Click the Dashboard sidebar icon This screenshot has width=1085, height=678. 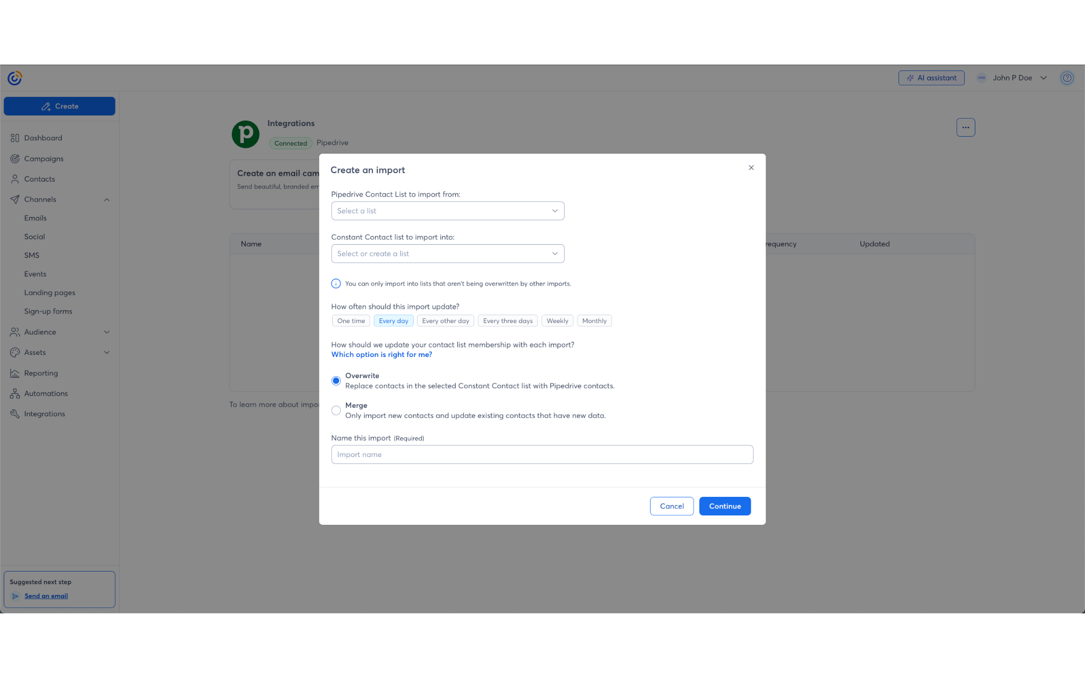coord(15,138)
